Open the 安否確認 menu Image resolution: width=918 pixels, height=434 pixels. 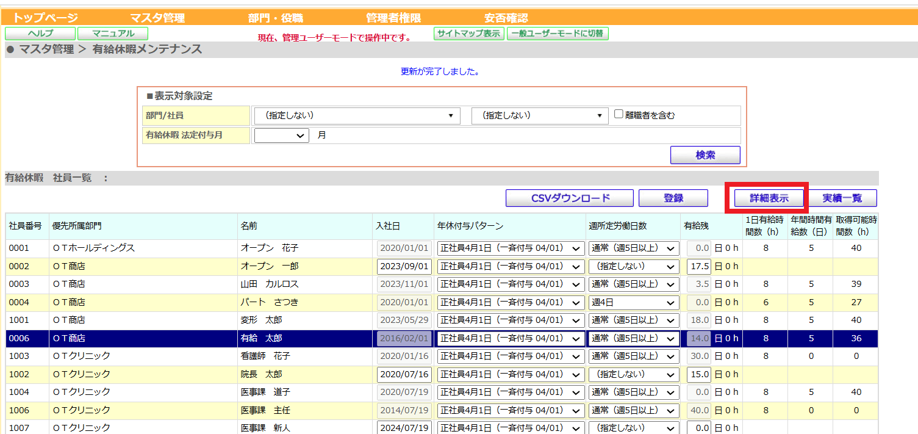click(506, 18)
